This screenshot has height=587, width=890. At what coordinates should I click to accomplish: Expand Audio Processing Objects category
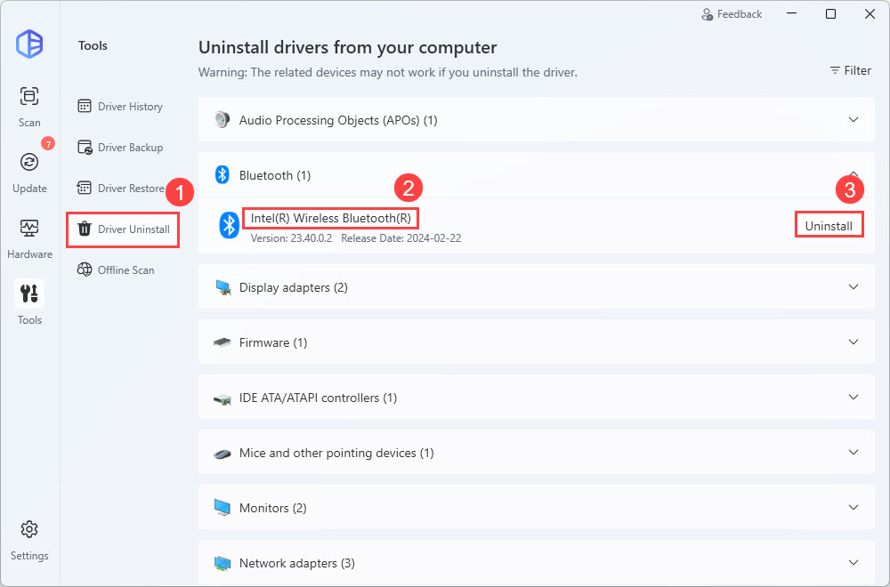853,120
